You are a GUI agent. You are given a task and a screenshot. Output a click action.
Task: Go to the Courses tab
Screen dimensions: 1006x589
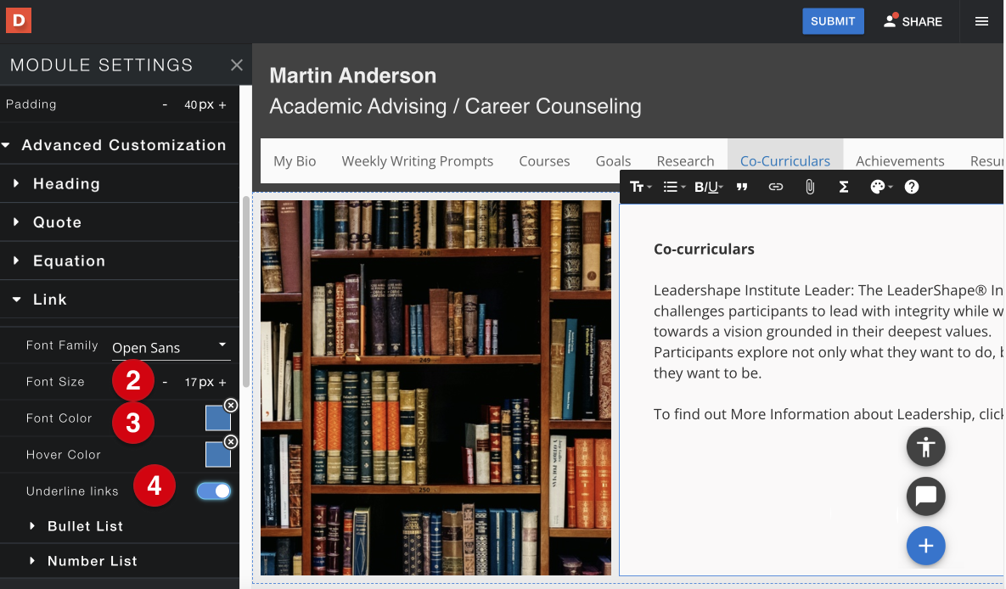[544, 161]
